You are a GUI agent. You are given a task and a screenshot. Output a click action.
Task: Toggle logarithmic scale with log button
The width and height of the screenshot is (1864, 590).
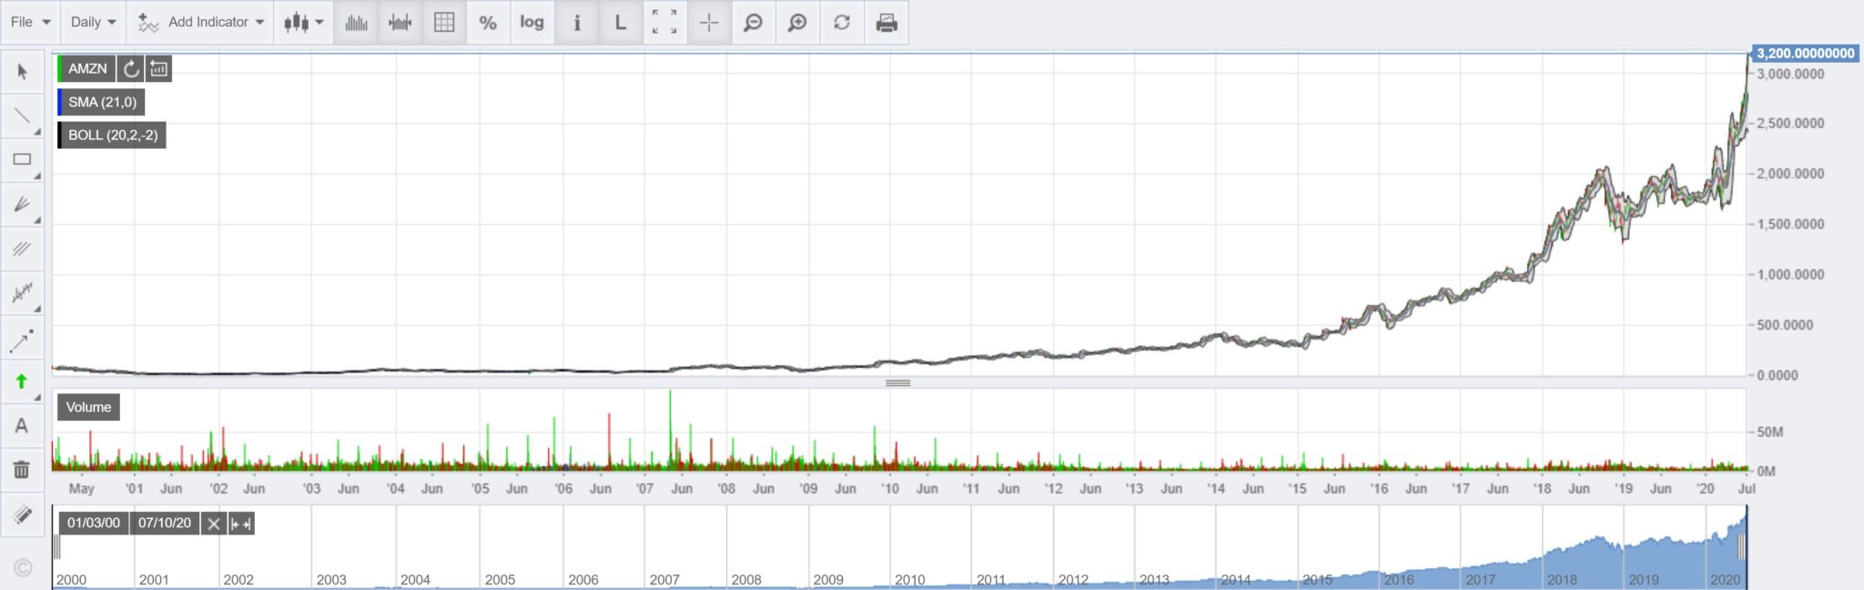click(532, 23)
